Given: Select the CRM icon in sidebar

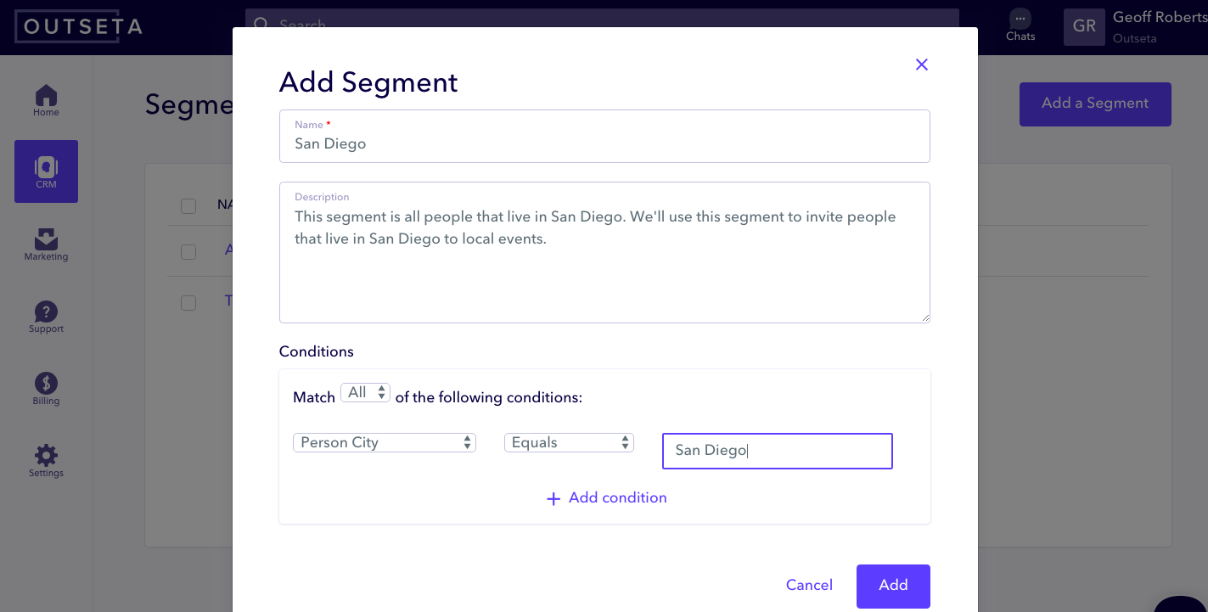Looking at the screenshot, I should (46, 171).
